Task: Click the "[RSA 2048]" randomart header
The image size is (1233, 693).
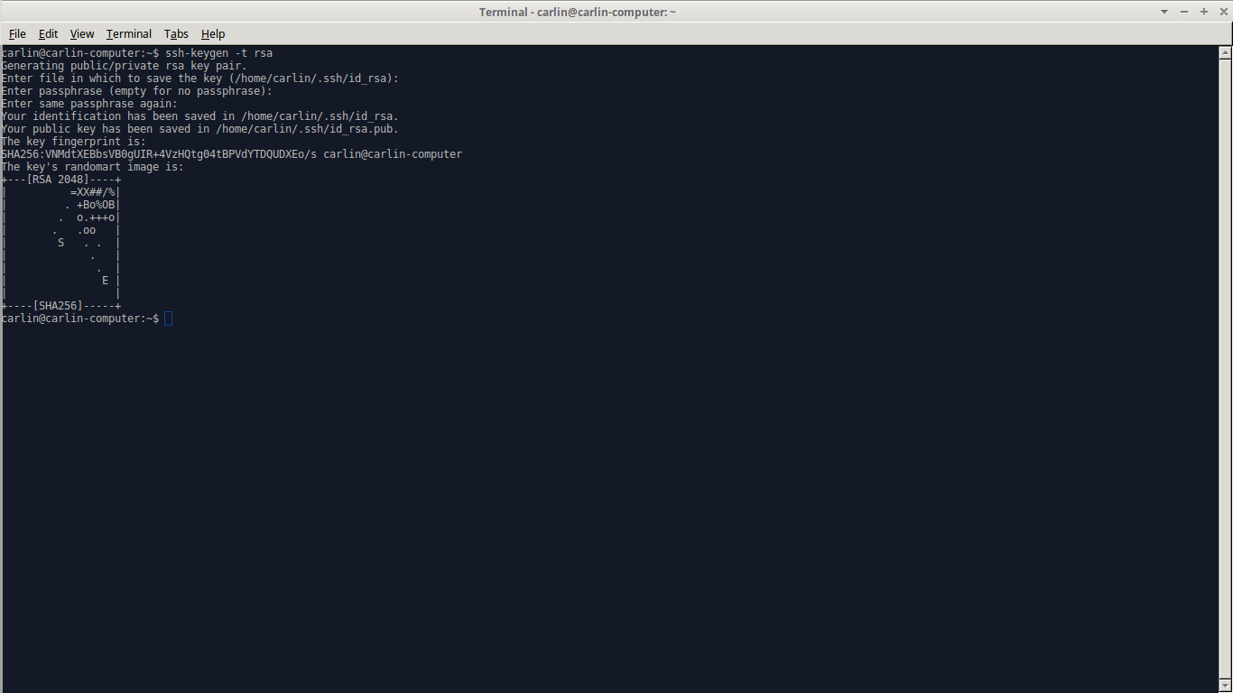Action: pos(59,180)
